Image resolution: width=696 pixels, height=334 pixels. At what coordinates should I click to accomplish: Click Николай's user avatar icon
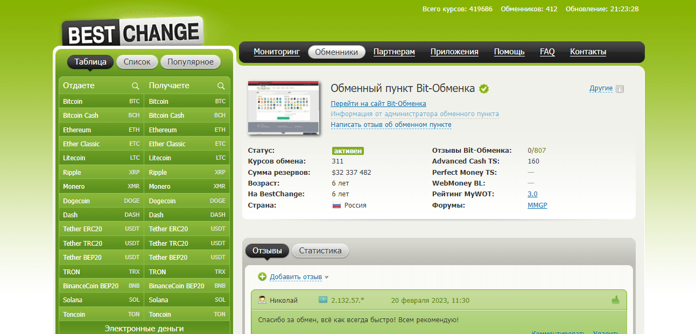coord(262,300)
